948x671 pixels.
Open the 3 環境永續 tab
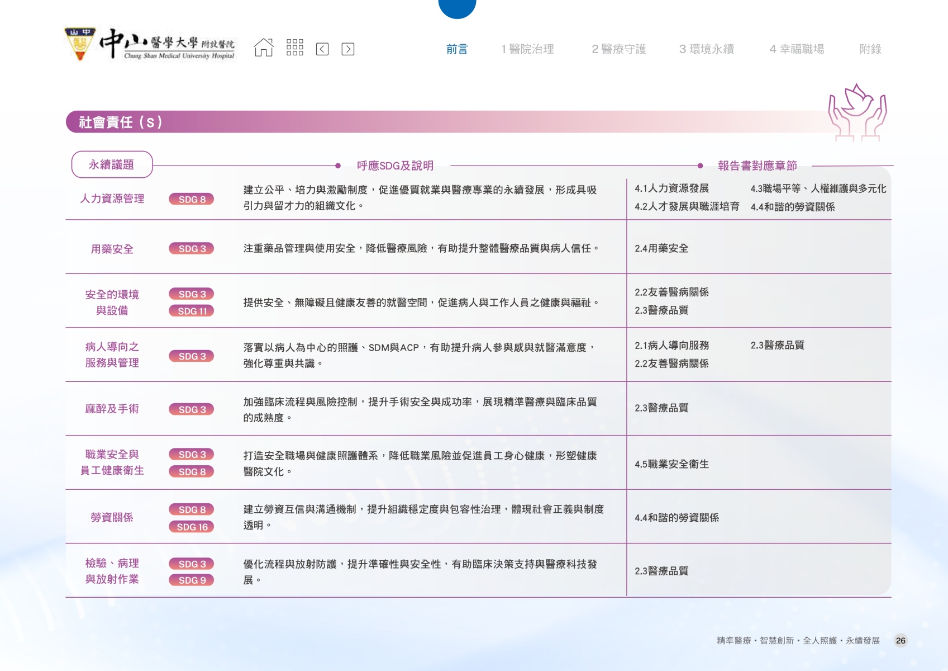pos(706,49)
